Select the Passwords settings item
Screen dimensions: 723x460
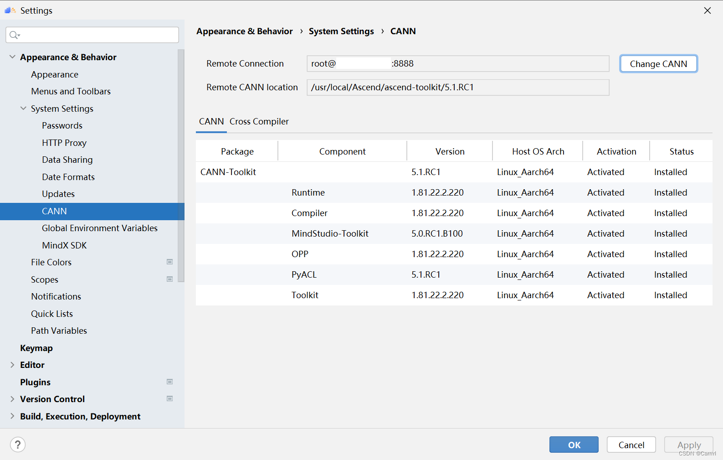[62, 125]
